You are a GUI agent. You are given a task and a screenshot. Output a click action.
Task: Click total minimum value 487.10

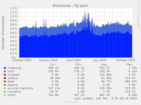point(79,95)
